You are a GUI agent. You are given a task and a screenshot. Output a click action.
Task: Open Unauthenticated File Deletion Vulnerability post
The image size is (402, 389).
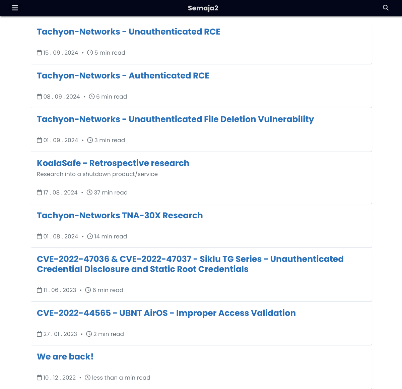coord(176,119)
